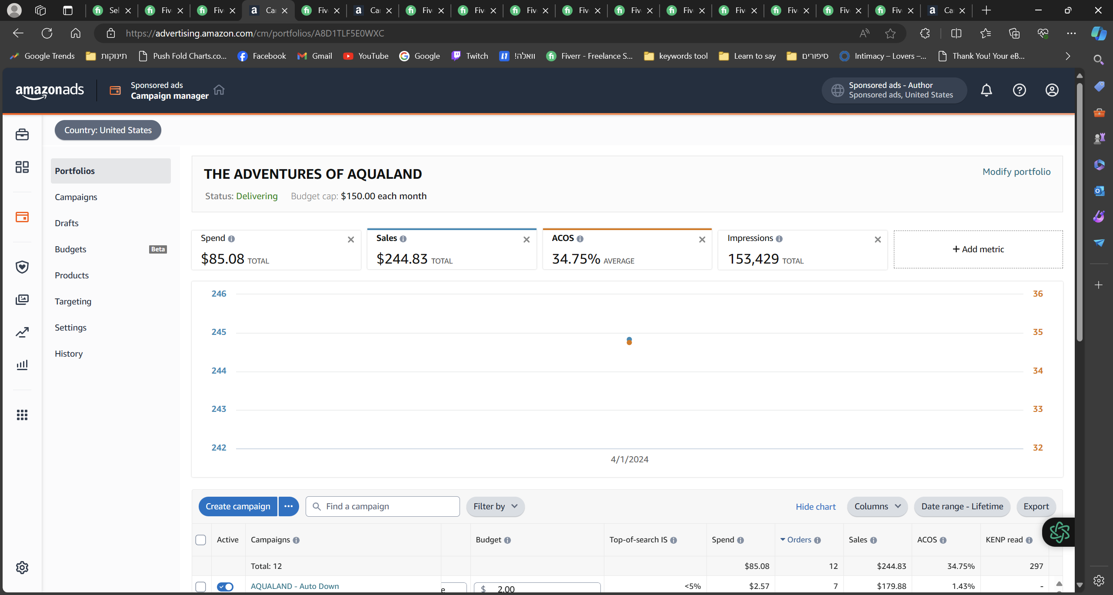The width and height of the screenshot is (1113, 595).
Task: Open the Outlook icon in Edge sidebar
Action: (1099, 191)
